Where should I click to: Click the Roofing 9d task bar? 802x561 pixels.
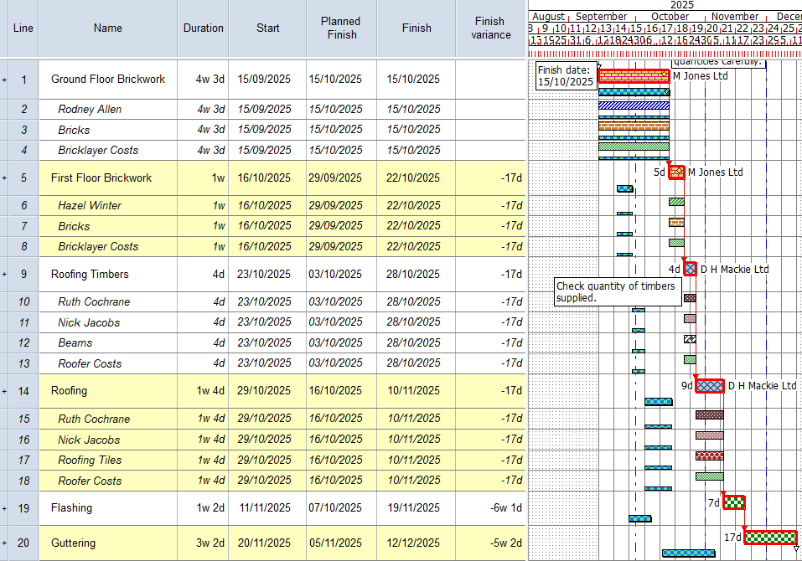pos(709,386)
